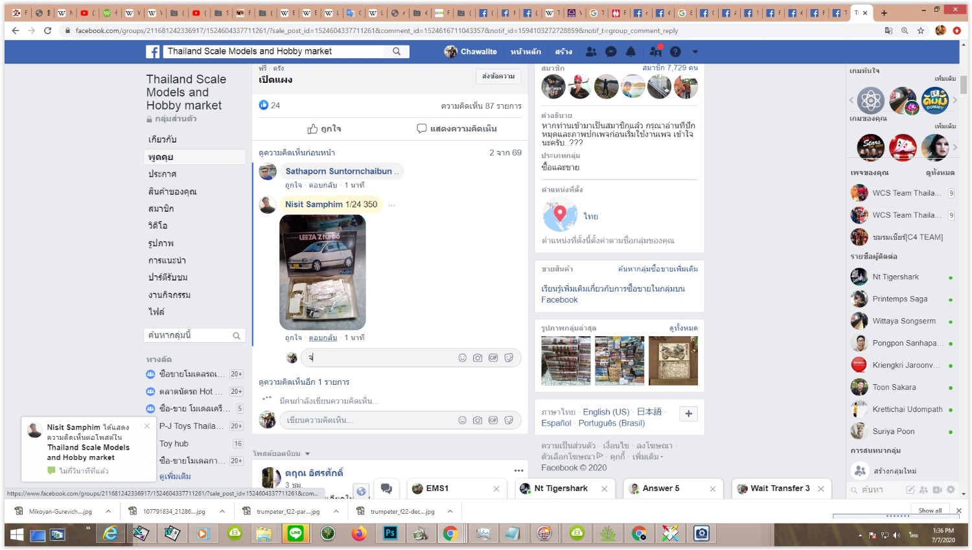The width and height of the screenshot is (972, 550).
Task: Open options menu for Mikoyan-Gurevich download
Action: 108,511
